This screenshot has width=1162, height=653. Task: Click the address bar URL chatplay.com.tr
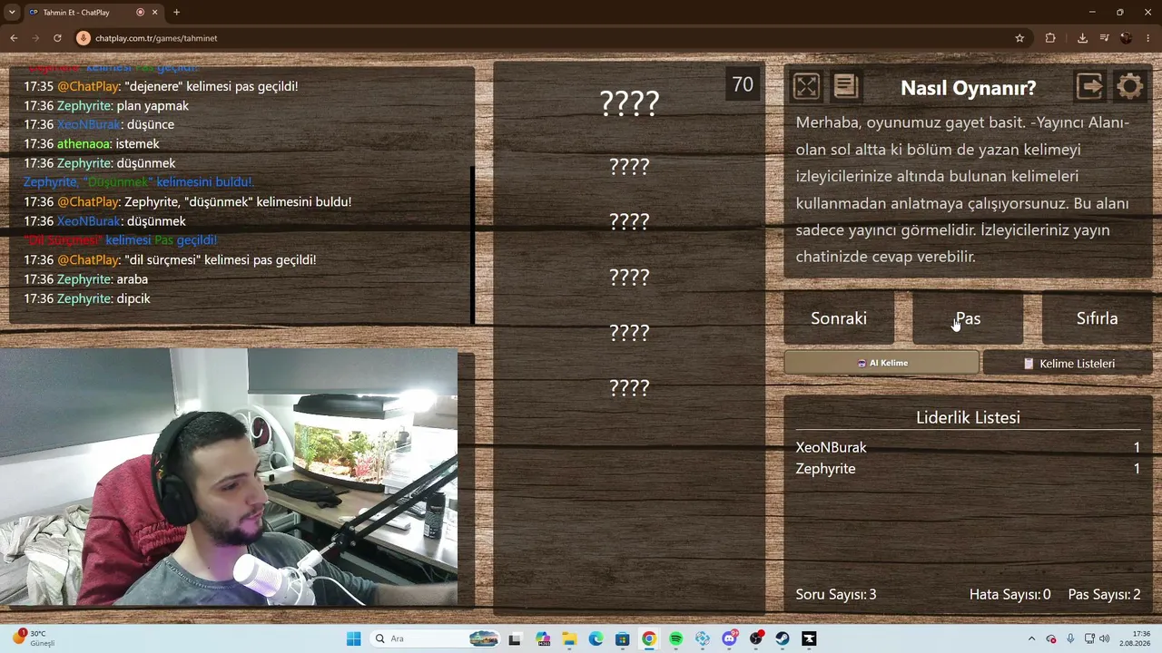coord(156,38)
